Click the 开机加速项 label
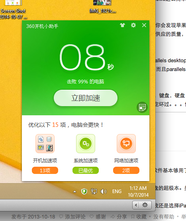 point(45,160)
